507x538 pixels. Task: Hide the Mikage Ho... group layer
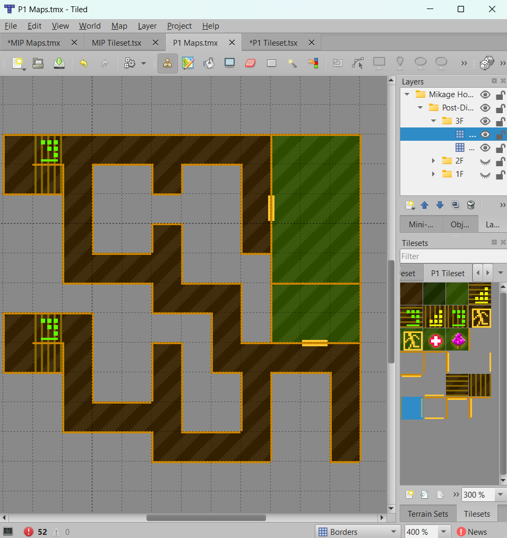[485, 95]
